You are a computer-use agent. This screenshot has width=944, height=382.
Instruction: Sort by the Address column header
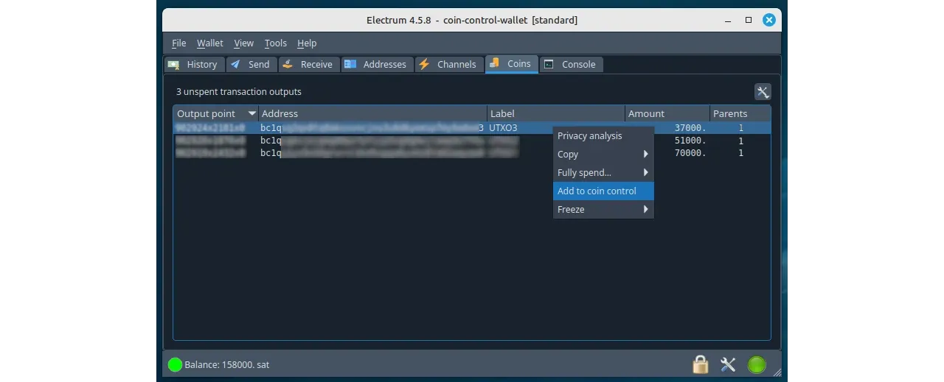click(x=372, y=113)
